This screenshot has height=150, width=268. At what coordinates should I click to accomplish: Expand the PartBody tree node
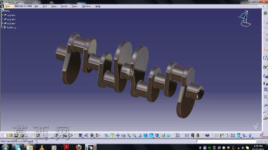click(2, 27)
